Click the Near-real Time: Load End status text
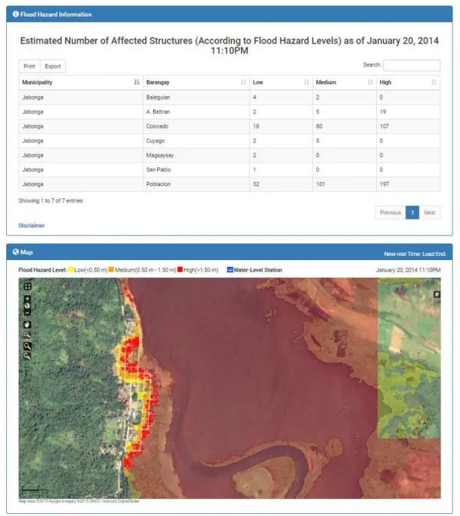The image size is (460, 516). 415,254
